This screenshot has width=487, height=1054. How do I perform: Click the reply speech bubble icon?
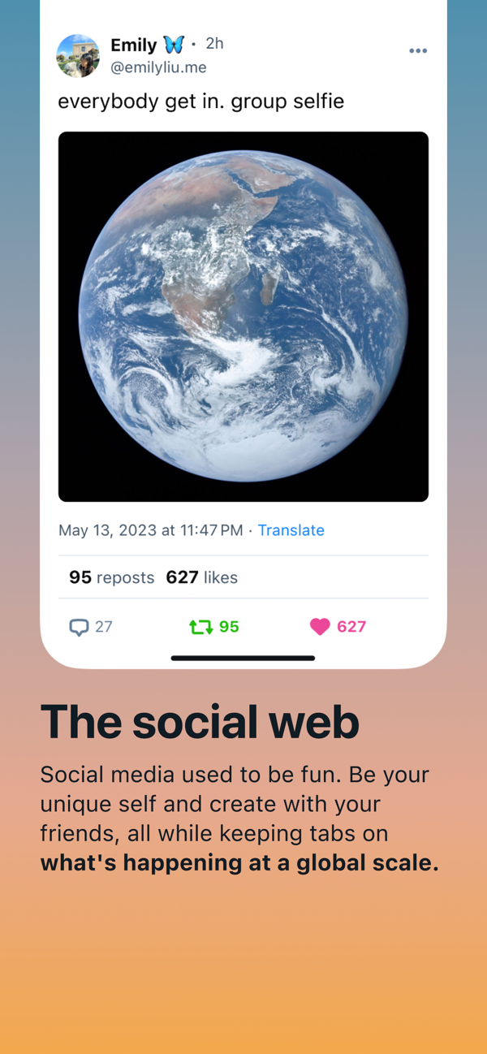pyautogui.click(x=79, y=627)
